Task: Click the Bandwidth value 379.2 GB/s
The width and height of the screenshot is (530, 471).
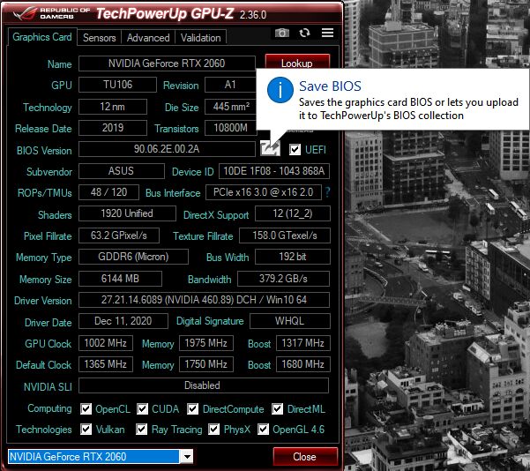Action: click(283, 279)
